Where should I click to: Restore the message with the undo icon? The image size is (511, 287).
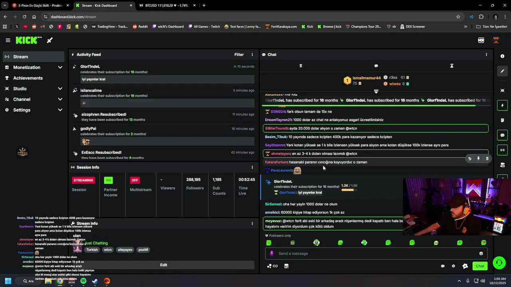point(469,159)
